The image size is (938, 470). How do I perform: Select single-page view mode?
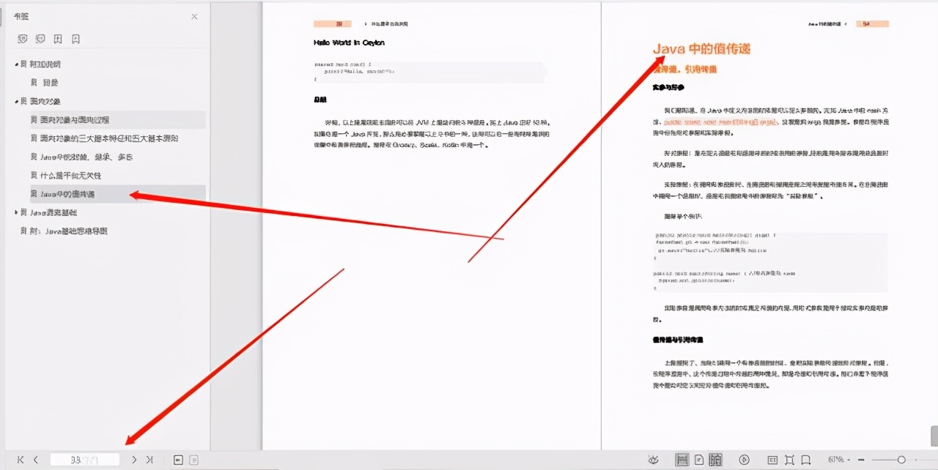pyautogui.click(x=698, y=460)
